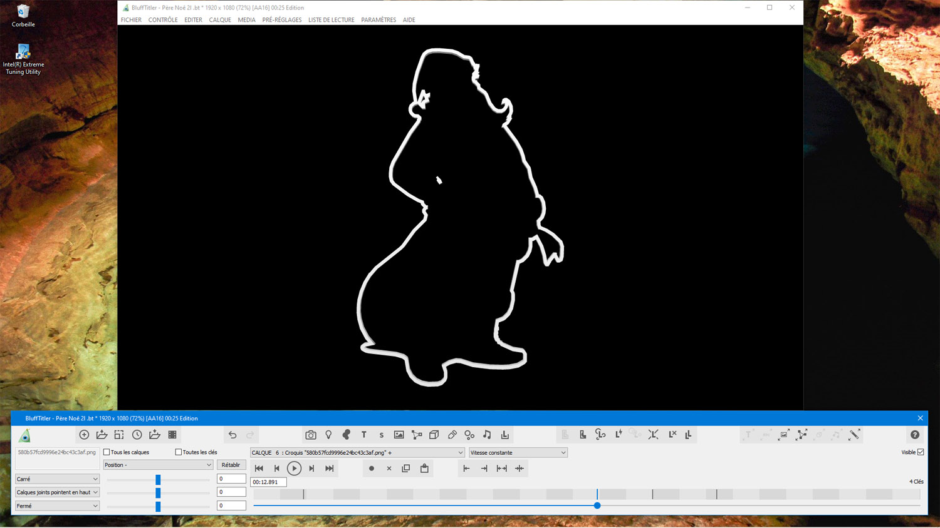Open the 'Position -' property dropdown
Screen dimensions: 940x528
[157, 465]
